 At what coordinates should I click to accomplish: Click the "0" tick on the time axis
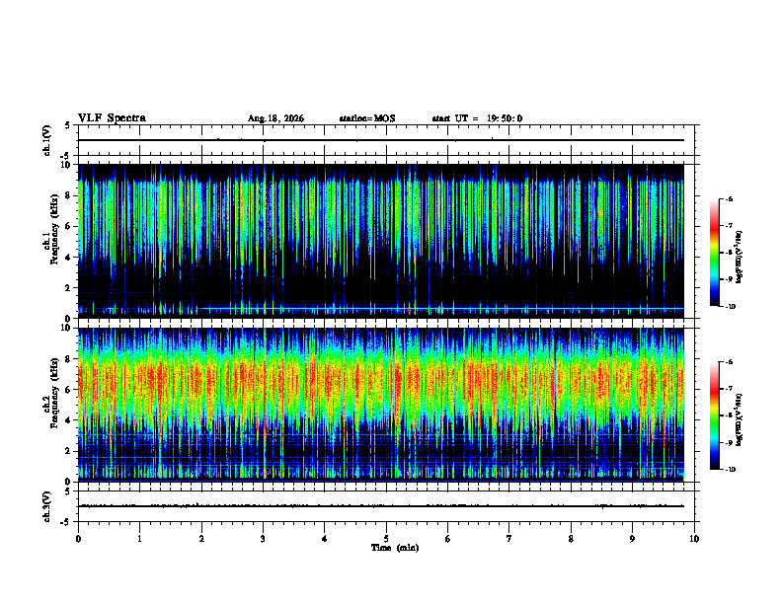click(x=78, y=539)
